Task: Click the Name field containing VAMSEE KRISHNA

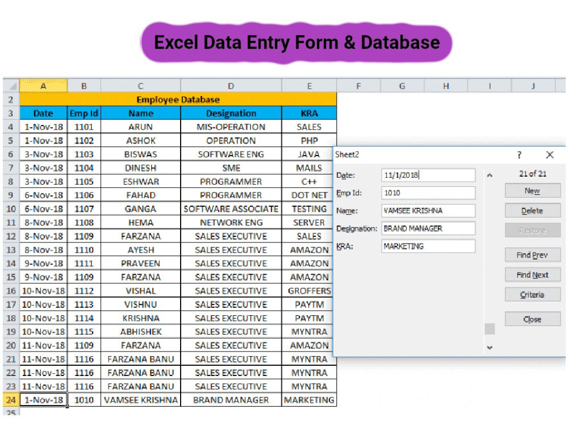Action: [428, 211]
